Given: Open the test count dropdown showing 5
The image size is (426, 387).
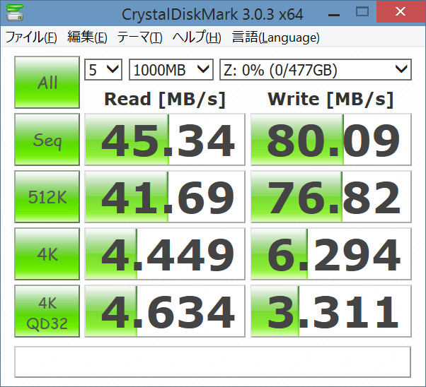Looking at the screenshot, I should point(103,69).
